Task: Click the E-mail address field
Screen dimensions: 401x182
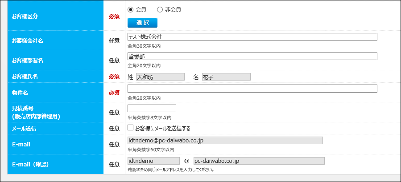Action: click(225, 141)
